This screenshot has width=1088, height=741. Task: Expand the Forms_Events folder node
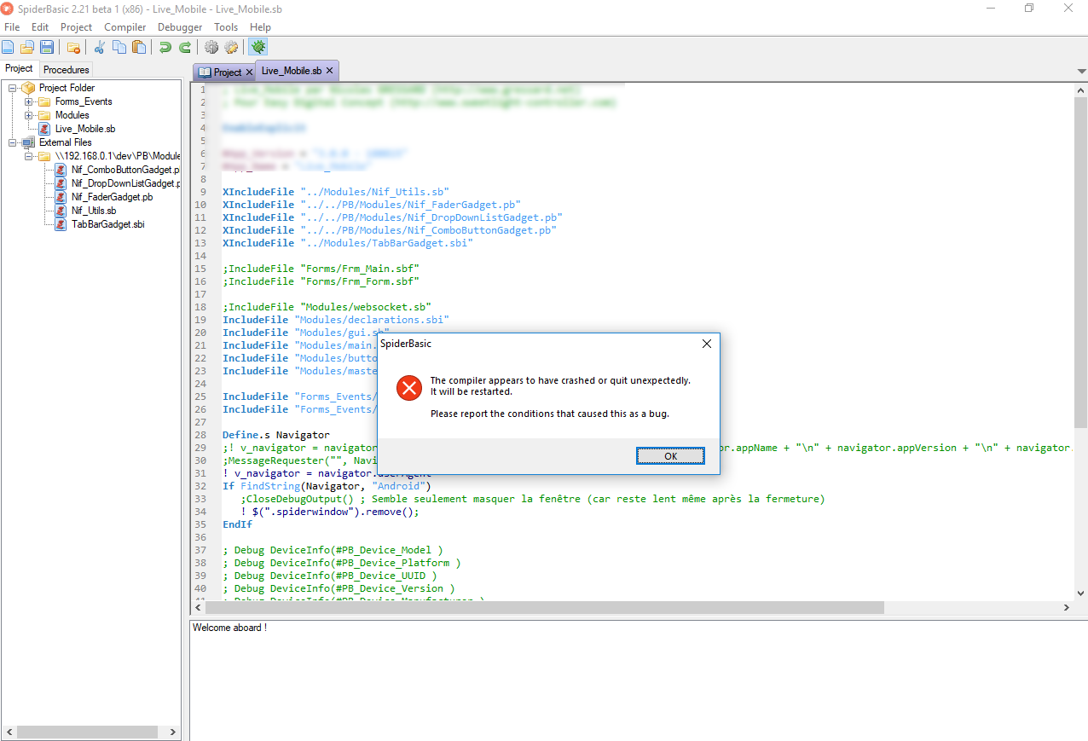tap(29, 101)
